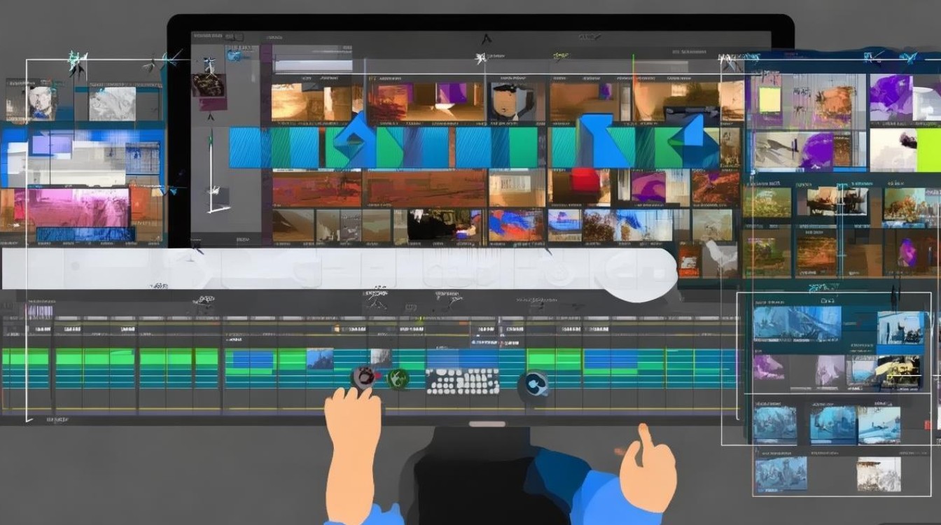Click the green circular icon on the timeline
The width and height of the screenshot is (941, 525).
coord(398,379)
